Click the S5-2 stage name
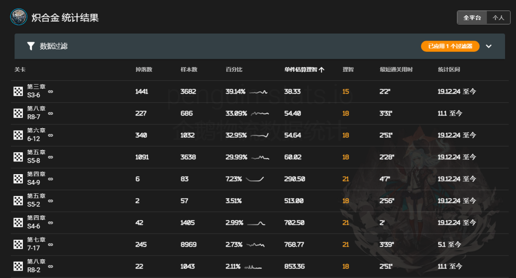This screenshot has width=516, height=278. point(34,204)
